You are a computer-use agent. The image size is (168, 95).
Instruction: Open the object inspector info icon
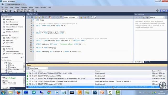10,11
